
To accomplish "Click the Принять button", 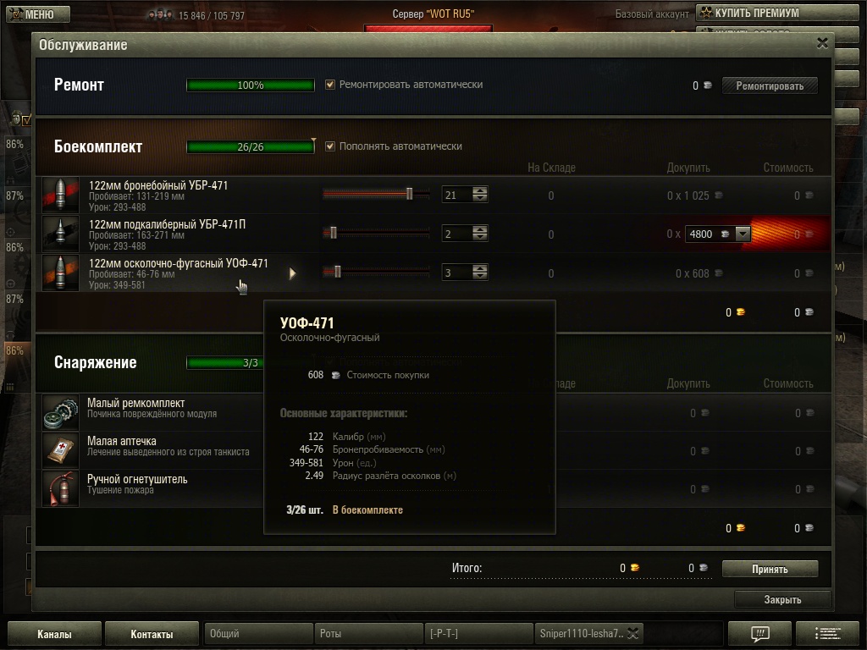I will tap(770, 569).
